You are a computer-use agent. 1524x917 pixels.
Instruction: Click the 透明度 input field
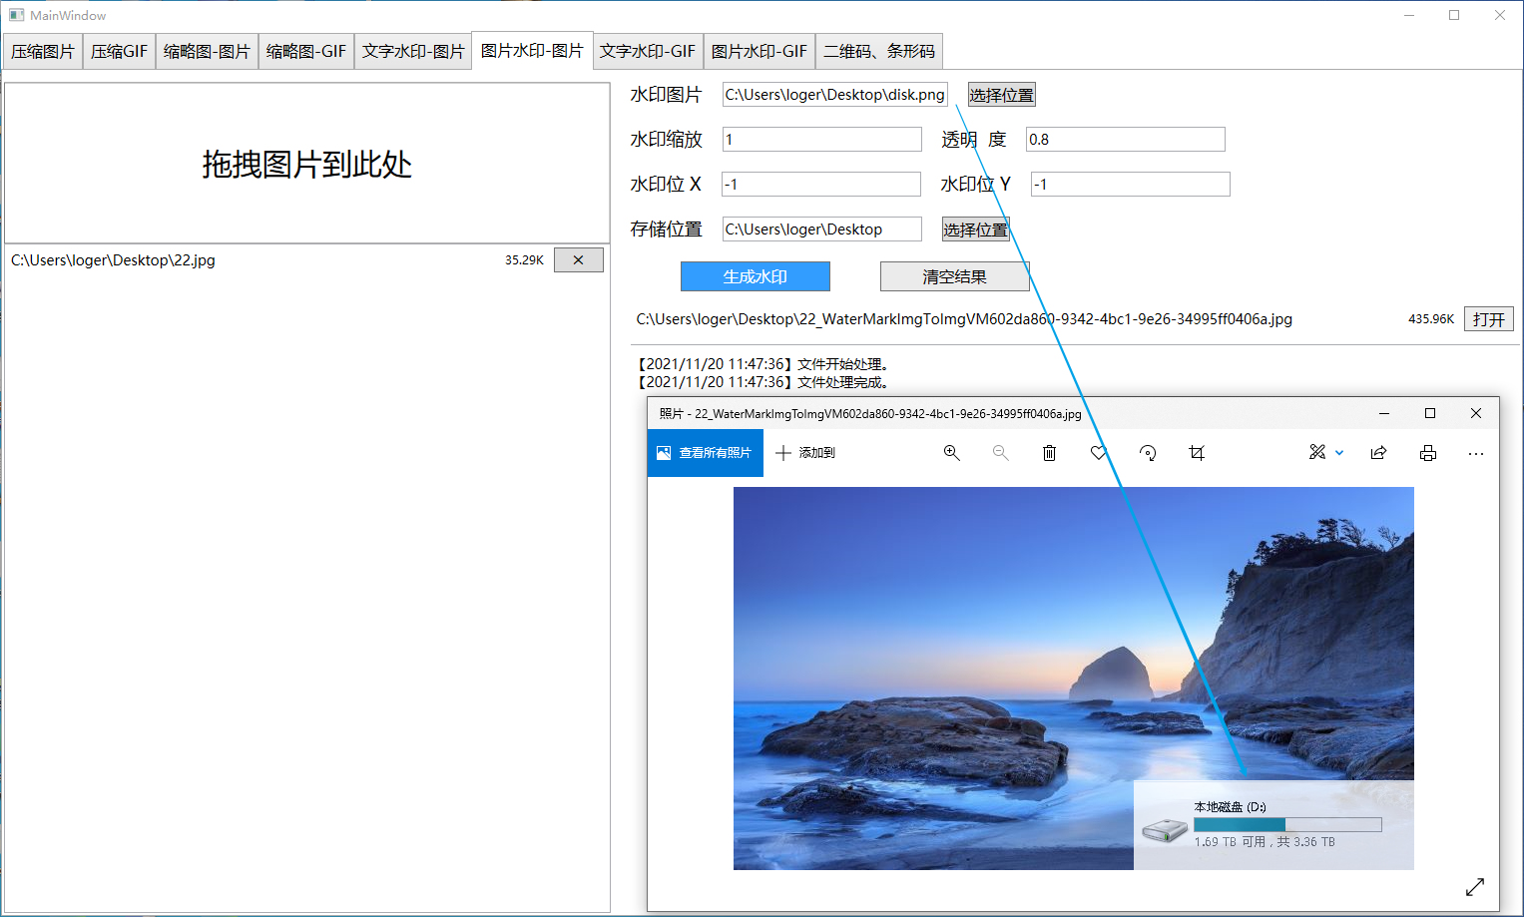click(x=1126, y=140)
